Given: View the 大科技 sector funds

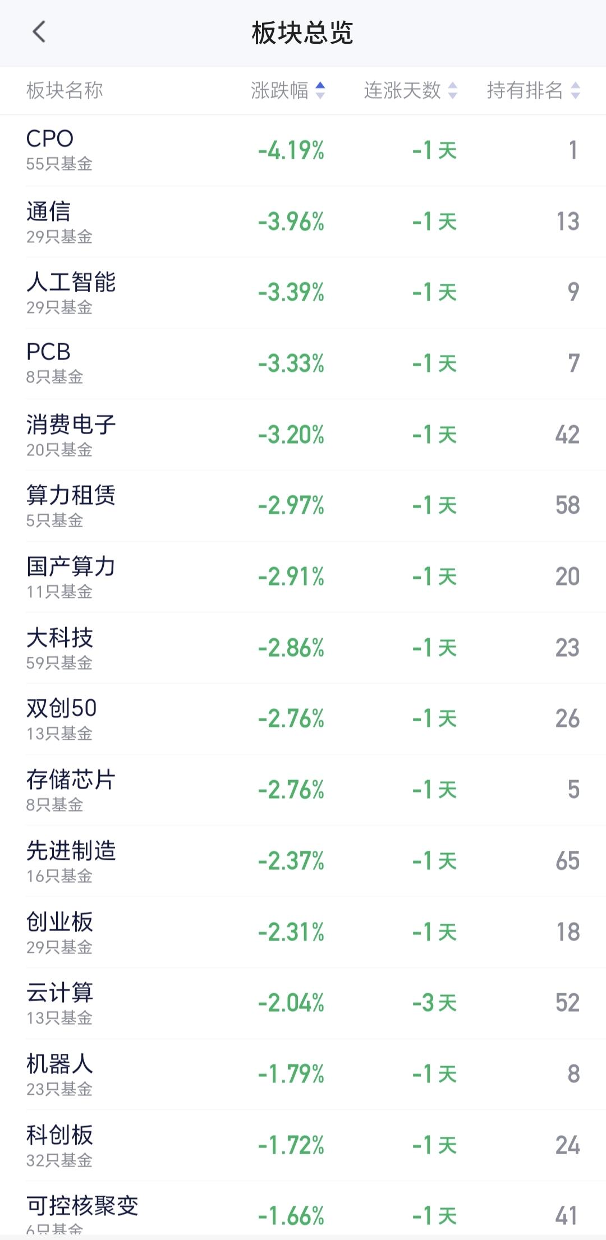Looking at the screenshot, I should tap(303, 648).
